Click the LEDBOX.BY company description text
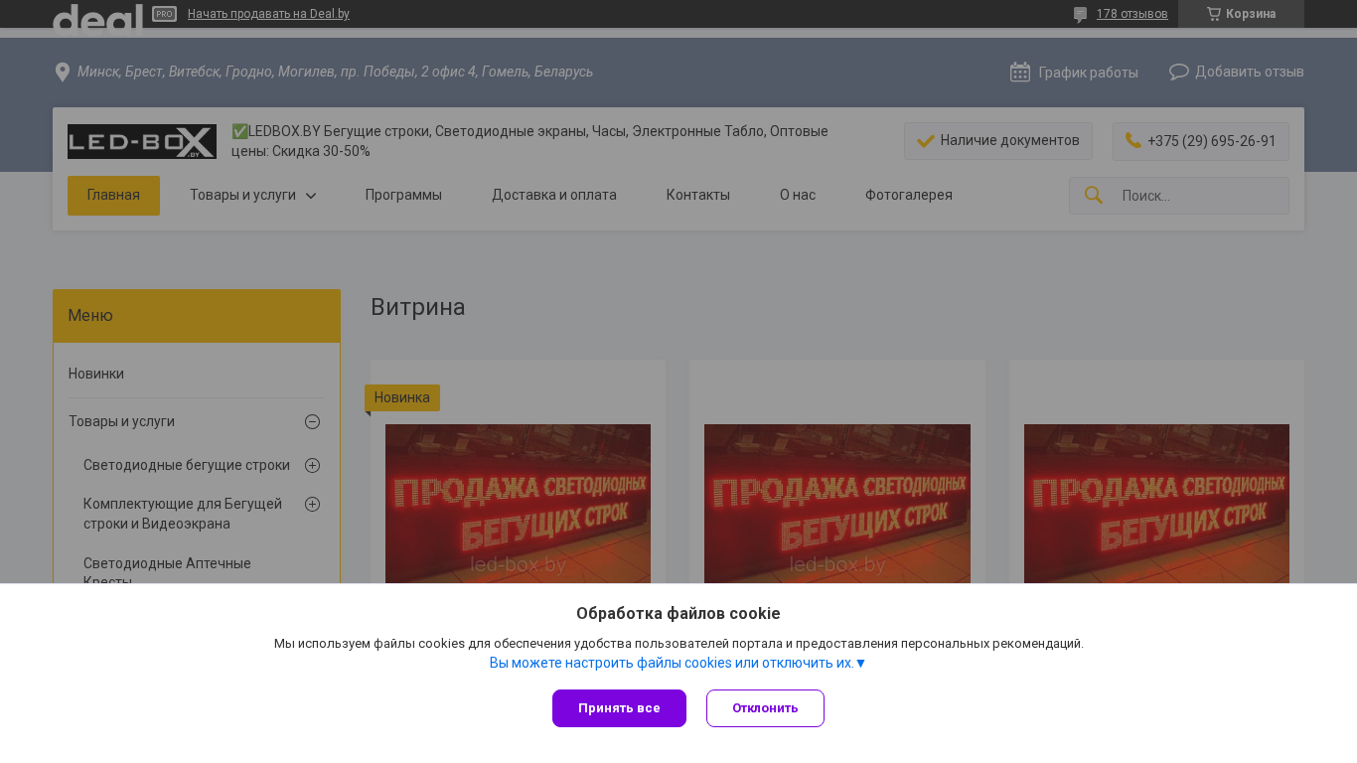The width and height of the screenshot is (1357, 763). point(529,141)
